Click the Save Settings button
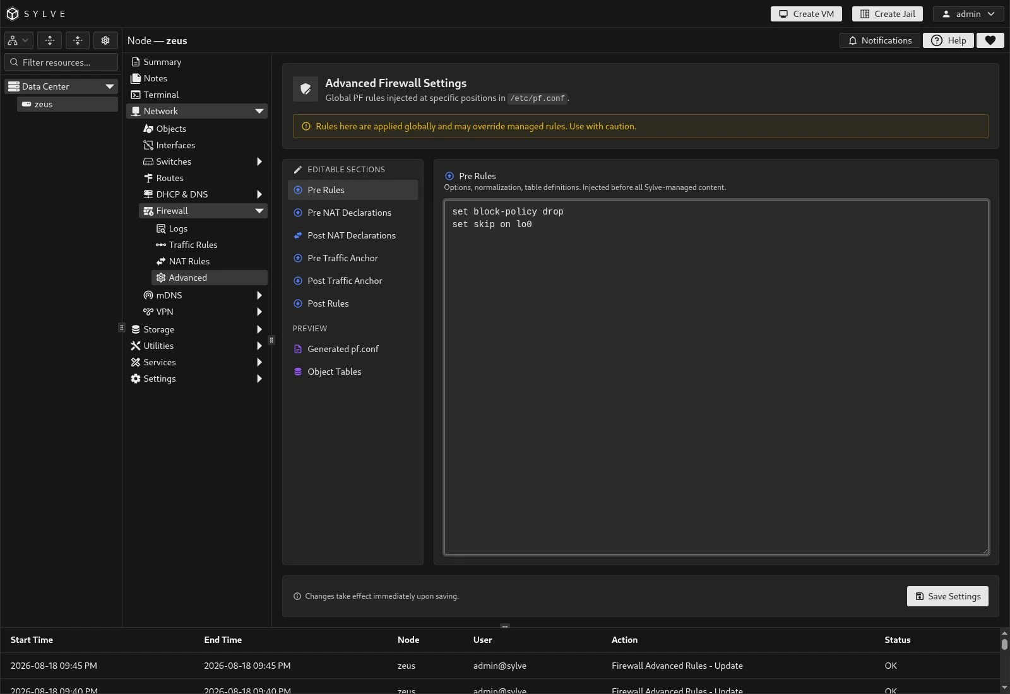Viewport: 1010px width, 694px height. pos(948,596)
